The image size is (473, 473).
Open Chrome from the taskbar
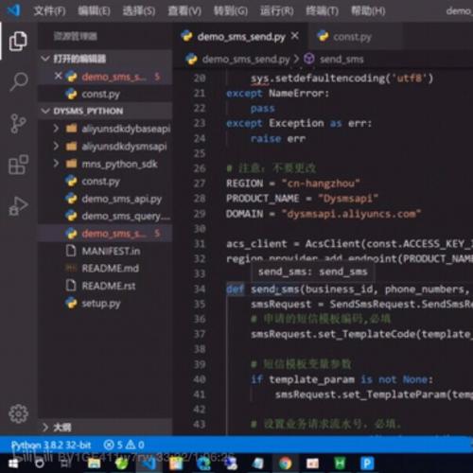286,464
